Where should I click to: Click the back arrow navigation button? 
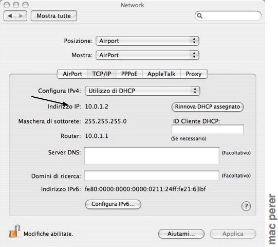(10, 16)
